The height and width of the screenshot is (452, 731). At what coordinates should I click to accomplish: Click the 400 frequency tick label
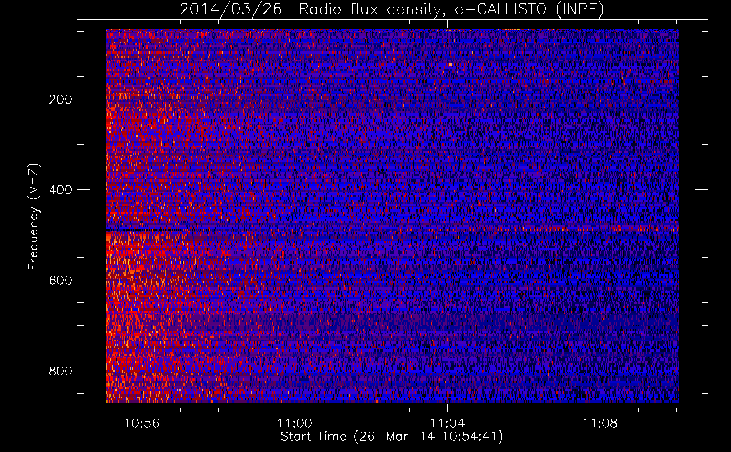[61, 190]
